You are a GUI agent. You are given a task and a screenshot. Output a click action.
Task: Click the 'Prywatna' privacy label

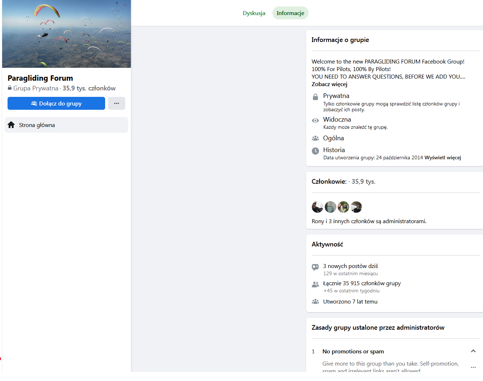336,96
